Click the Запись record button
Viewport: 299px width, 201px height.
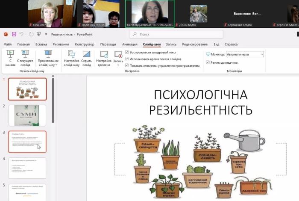coord(118,55)
